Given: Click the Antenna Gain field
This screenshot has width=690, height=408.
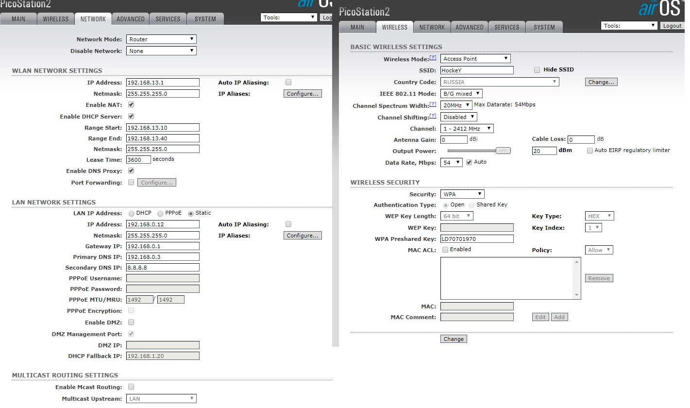Looking at the screenshot, I should pos(454,140).
